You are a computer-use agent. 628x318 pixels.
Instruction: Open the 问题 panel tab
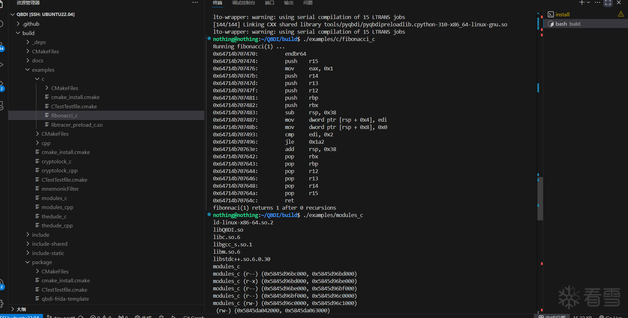[x=308, y=3]
